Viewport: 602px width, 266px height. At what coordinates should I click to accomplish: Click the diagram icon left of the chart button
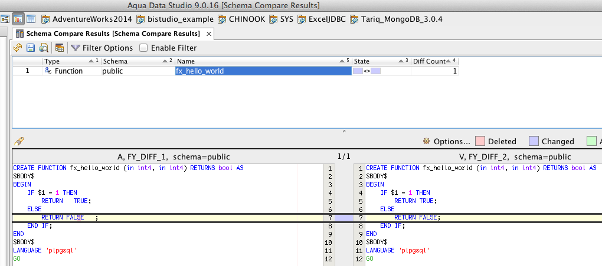(x=5, y=19)
